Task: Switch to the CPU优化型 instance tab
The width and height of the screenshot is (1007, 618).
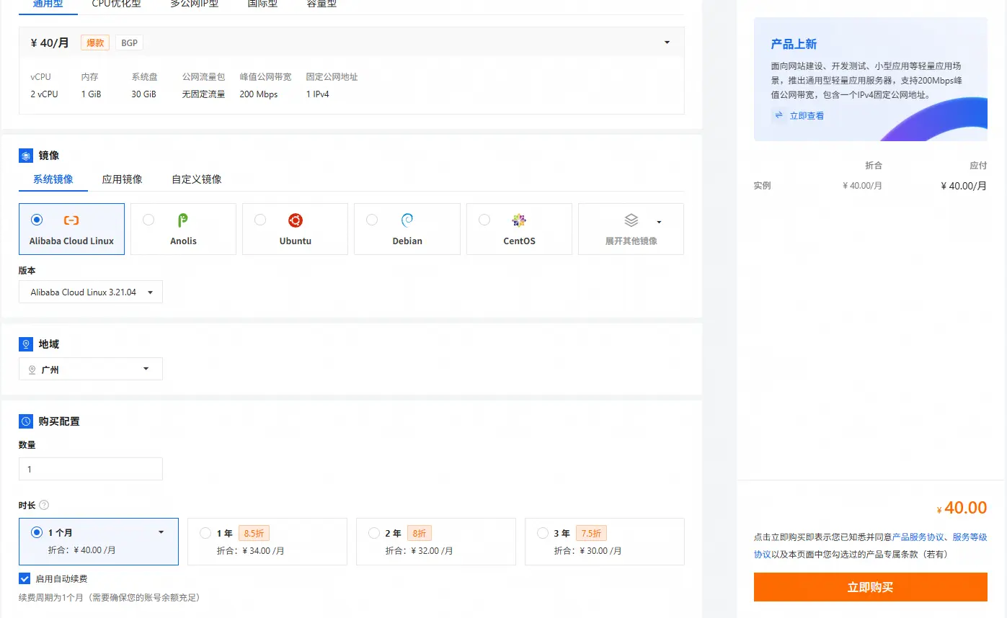Action: [x=117, y=4]
